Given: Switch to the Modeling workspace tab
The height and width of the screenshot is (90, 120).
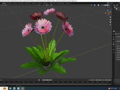Looking at the screenshot, I should (9, 3).
